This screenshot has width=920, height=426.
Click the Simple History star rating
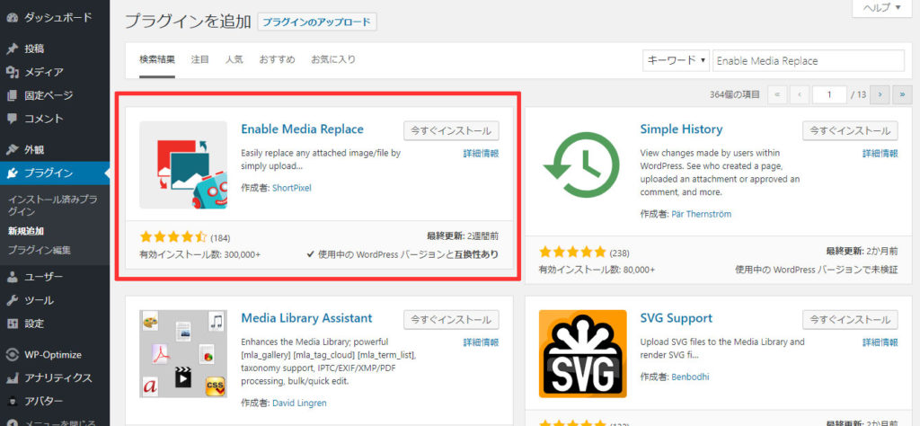(x=572, y=253)
